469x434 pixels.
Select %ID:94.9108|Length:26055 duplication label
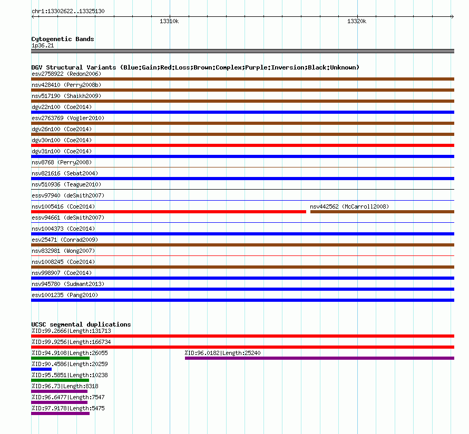point(70,353)
